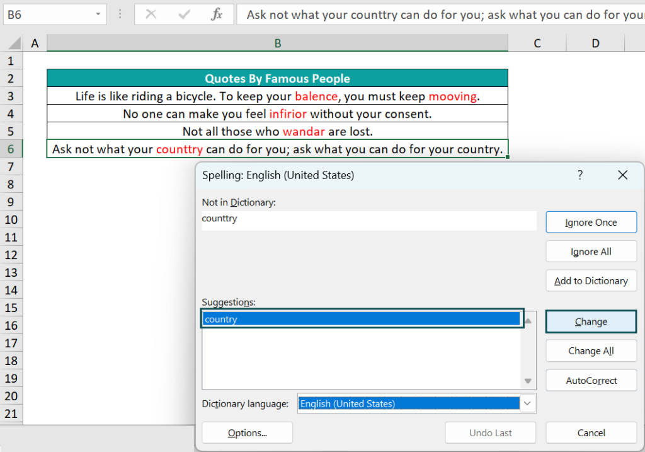Select the row 3 header

coord(10,96)
